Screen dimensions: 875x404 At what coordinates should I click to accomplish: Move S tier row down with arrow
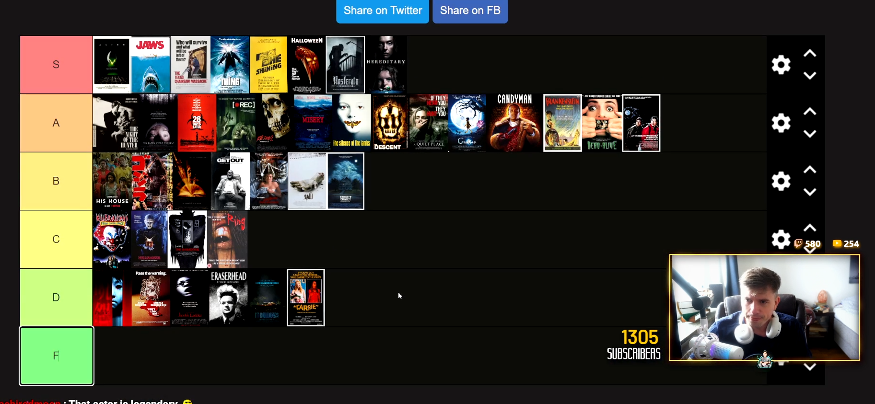(x=810, y=76)
